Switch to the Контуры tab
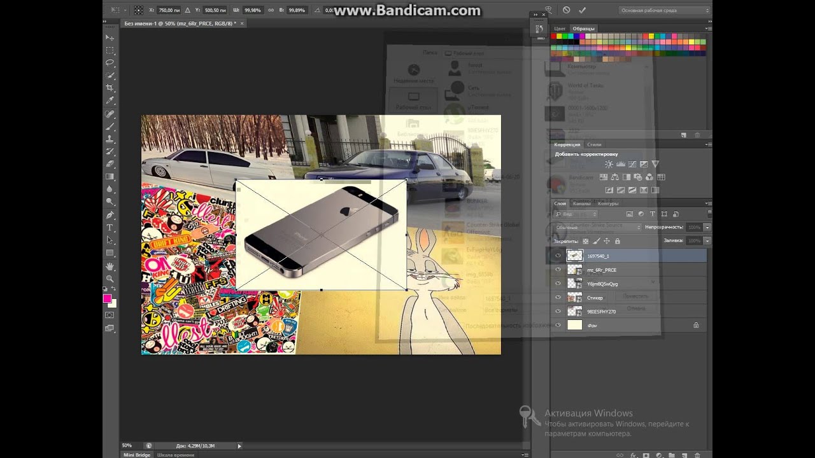Viewport: 815px width, 458px height. [x=608, y=204]
